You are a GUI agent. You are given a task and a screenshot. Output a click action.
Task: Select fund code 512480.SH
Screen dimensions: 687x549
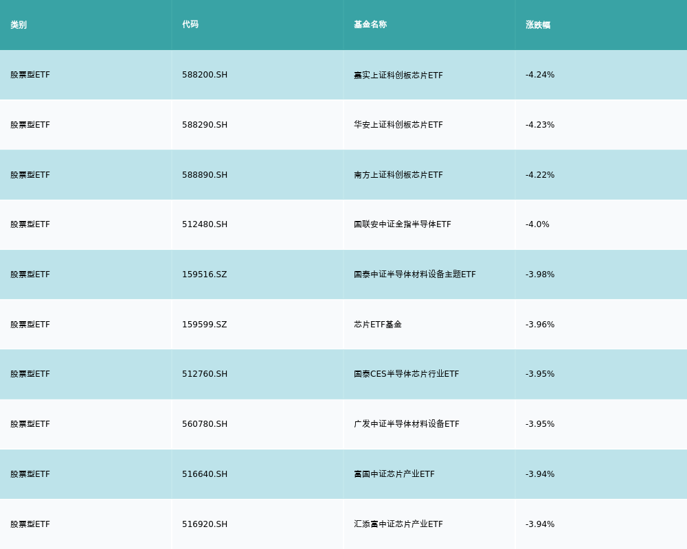pyautogui.click(x=205, y=224)
